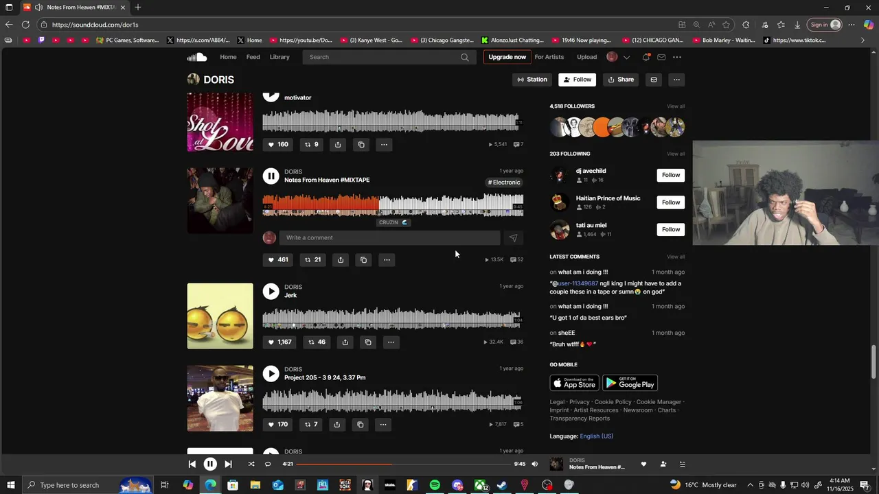Open the SoundCloud logo home link
Viewport: 879px width, 494px height.
point(197,57)
